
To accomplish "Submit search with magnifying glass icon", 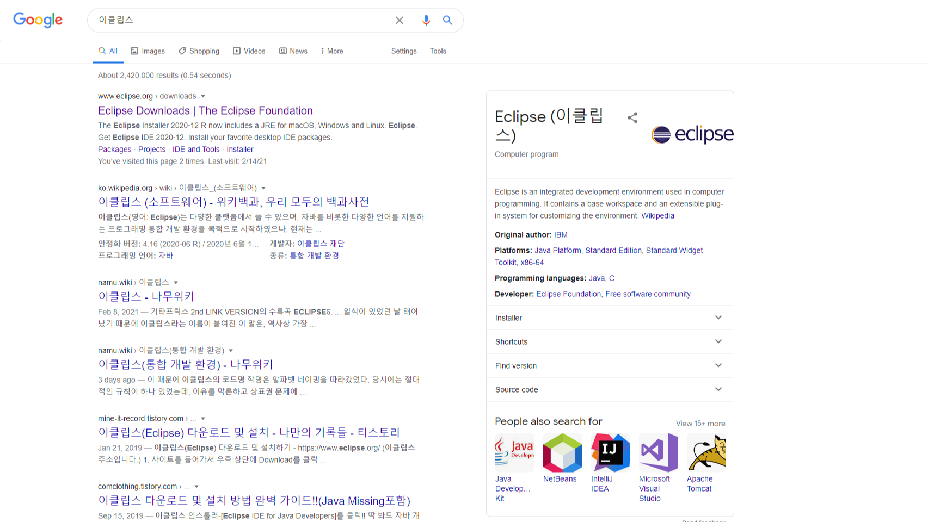I will pyautogui.click(x=447, y=20).
